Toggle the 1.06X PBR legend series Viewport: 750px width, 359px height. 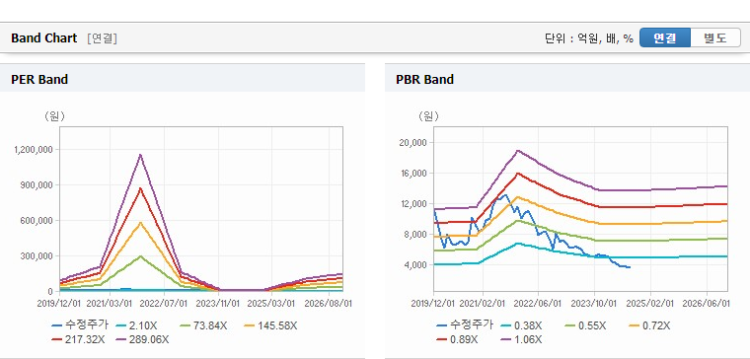click(x=521, y=339)
